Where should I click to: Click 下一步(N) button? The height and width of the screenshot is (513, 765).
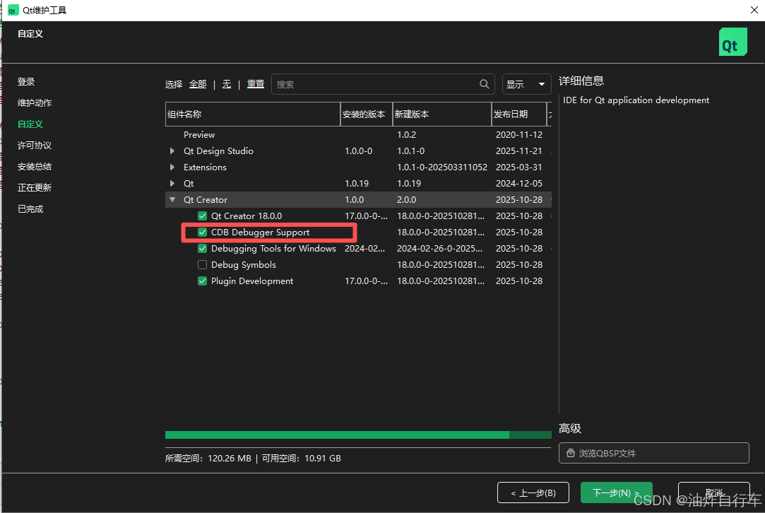click(616, 493)
